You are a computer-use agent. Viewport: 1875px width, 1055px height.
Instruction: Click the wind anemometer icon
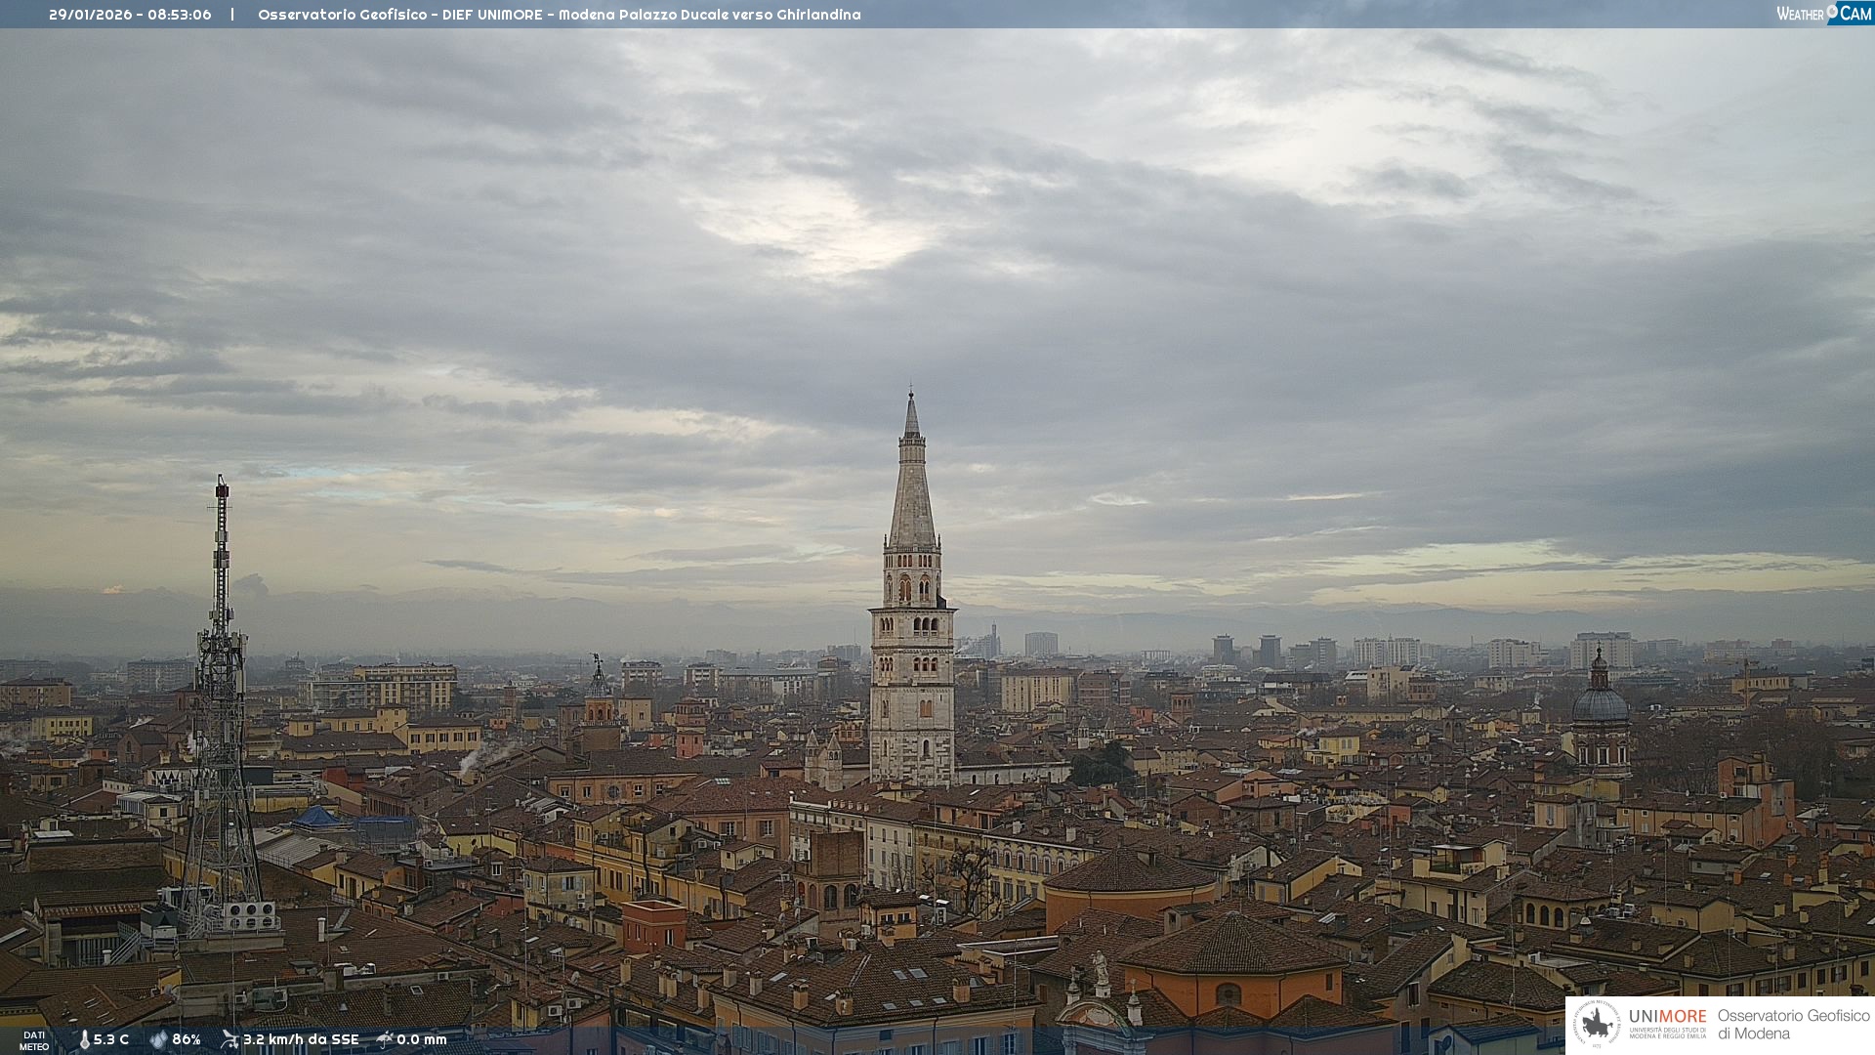(229, 1039)
